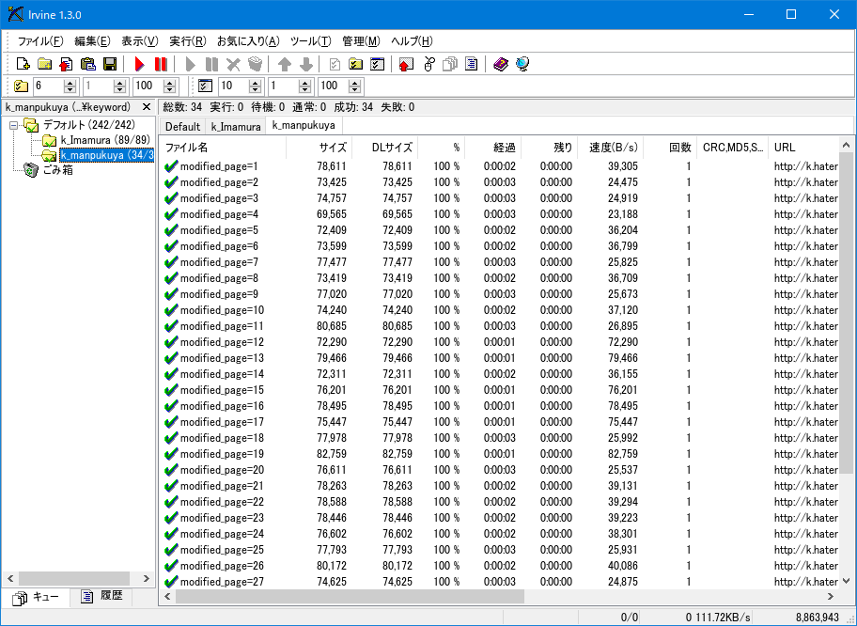Click the list vertical scrollbar down arrow
This screenshot has width=857, height=626.
point(846,581)
